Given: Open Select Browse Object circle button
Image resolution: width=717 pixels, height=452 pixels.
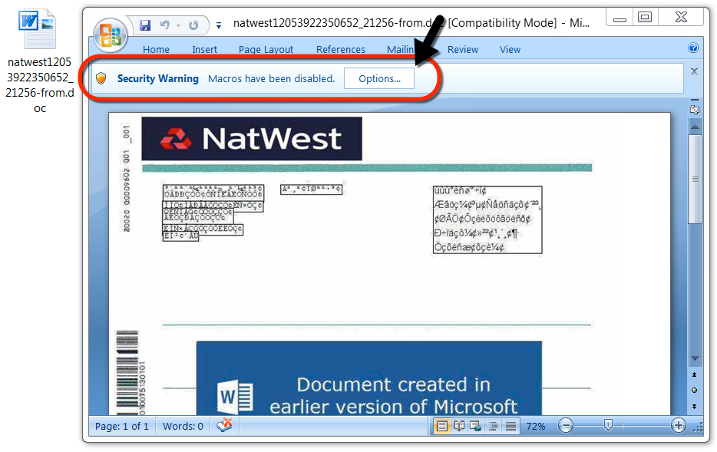Looking at the screenshot, I should pos(695,391).
